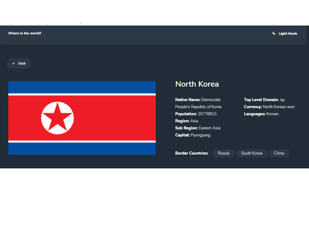Open the China border country page
The image size is (309, 232).
coord(279,153)
